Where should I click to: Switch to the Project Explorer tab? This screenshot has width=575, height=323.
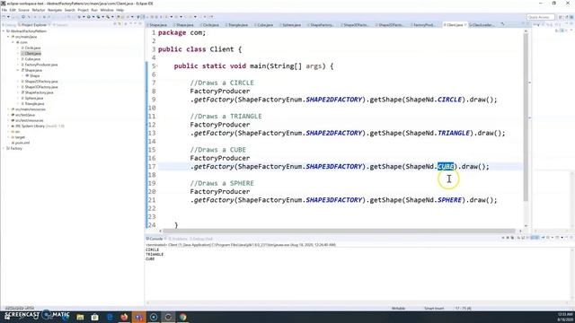coord(33,25)
